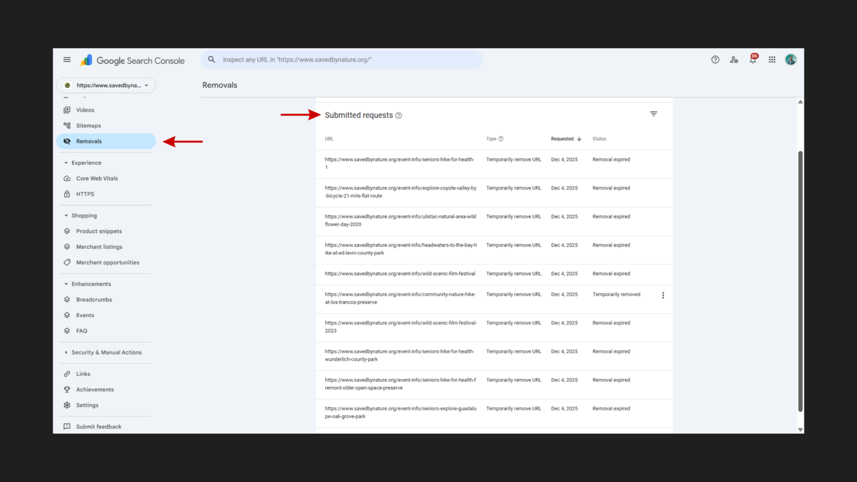This screenshot has height=482, width=857.
Task: Open the user account avatar
Action: [791, 60]
